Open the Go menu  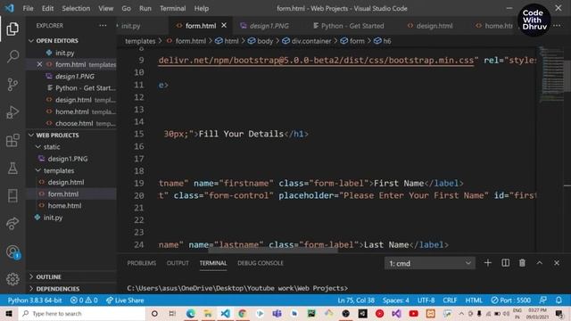126,8
